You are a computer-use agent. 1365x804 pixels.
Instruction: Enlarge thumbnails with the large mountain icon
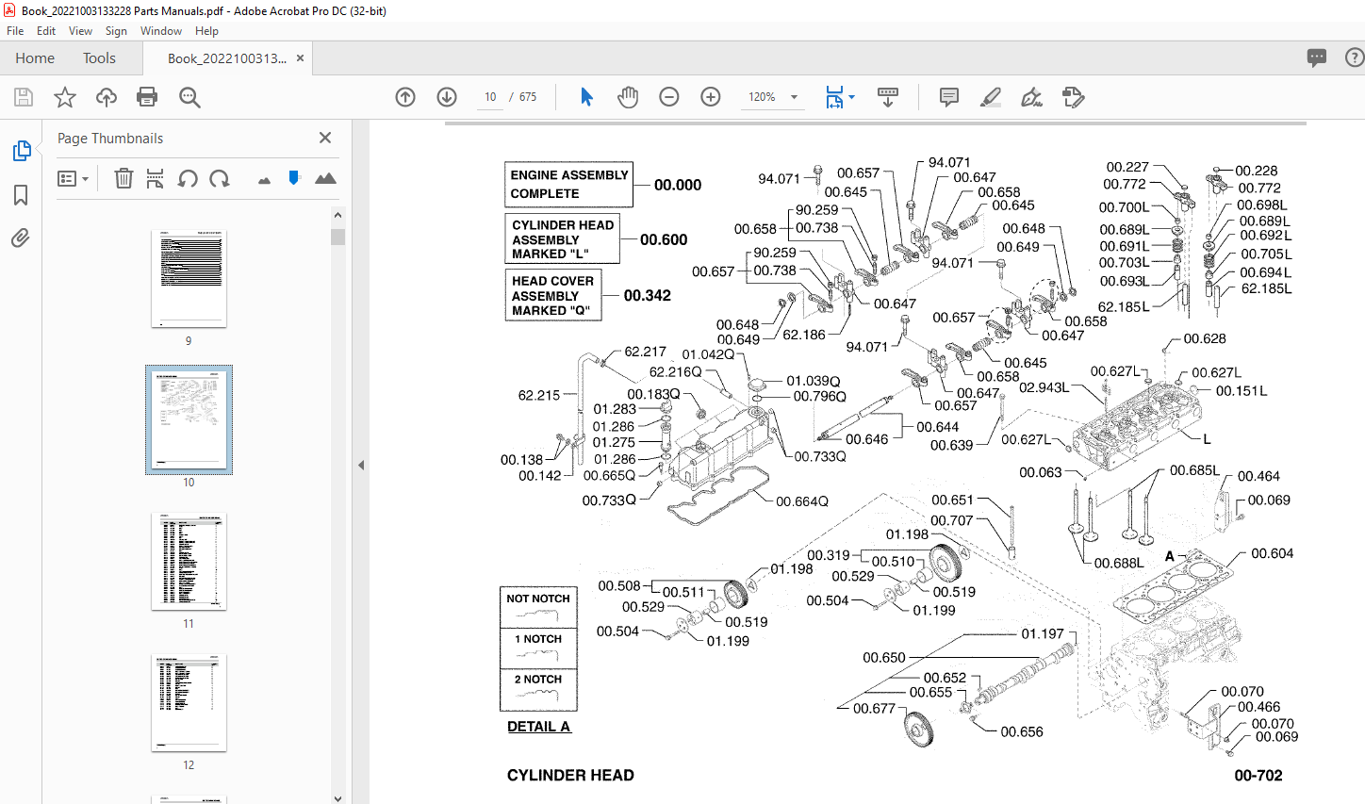click(x=325, y=178)
